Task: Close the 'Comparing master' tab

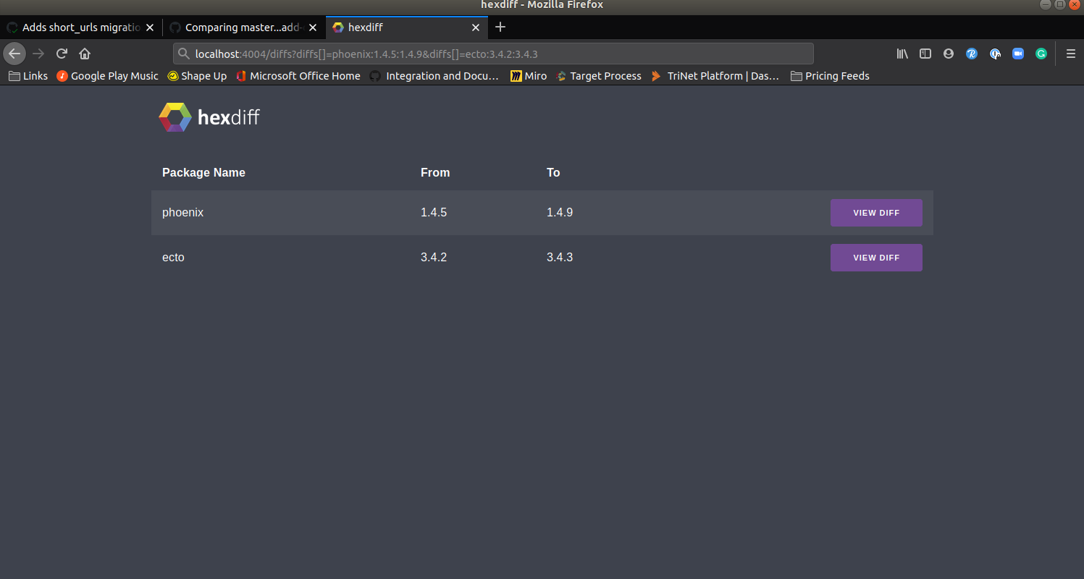Action: click(x=313, y=28)
